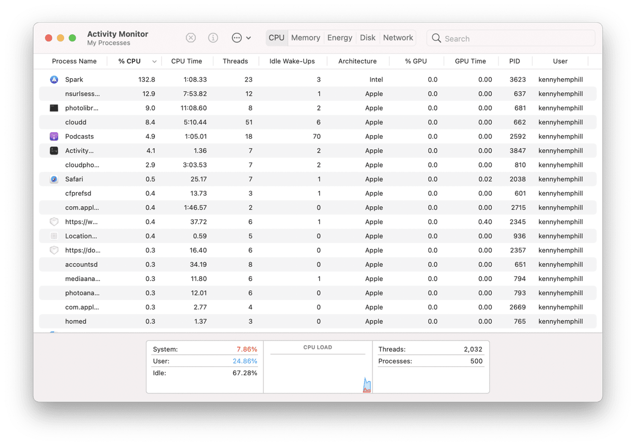This screenshot has width=636, height=446.
Task: Click the CPU Load graph
Action: [317, 370]
